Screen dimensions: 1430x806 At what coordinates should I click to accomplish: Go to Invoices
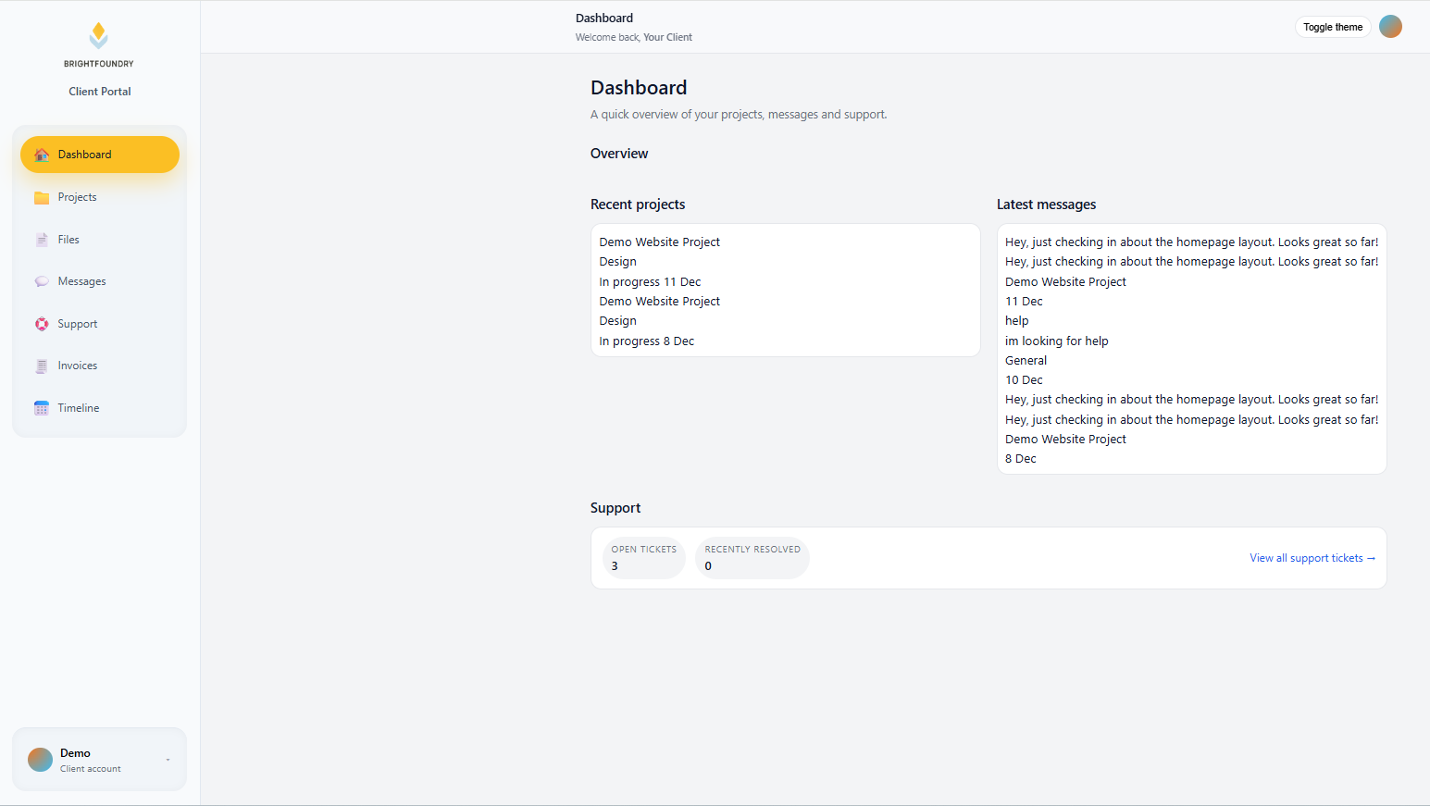point(100,366)
